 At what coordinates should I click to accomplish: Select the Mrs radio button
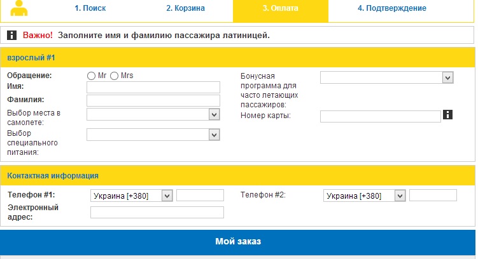coord(115,76)
